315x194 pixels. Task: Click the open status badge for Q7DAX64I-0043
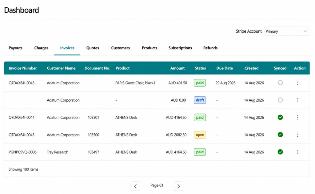pyautogui.click(x=200, y=135)
